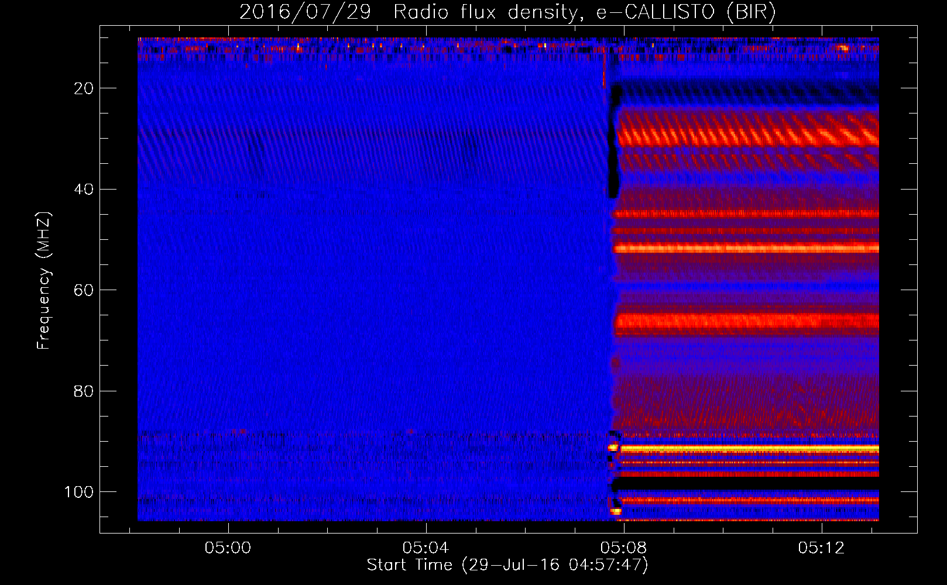Viewport: 947px width, 585px height.
Task: Click the 'Frequency (MHZ)' axis label
Action: pos(44,280)
